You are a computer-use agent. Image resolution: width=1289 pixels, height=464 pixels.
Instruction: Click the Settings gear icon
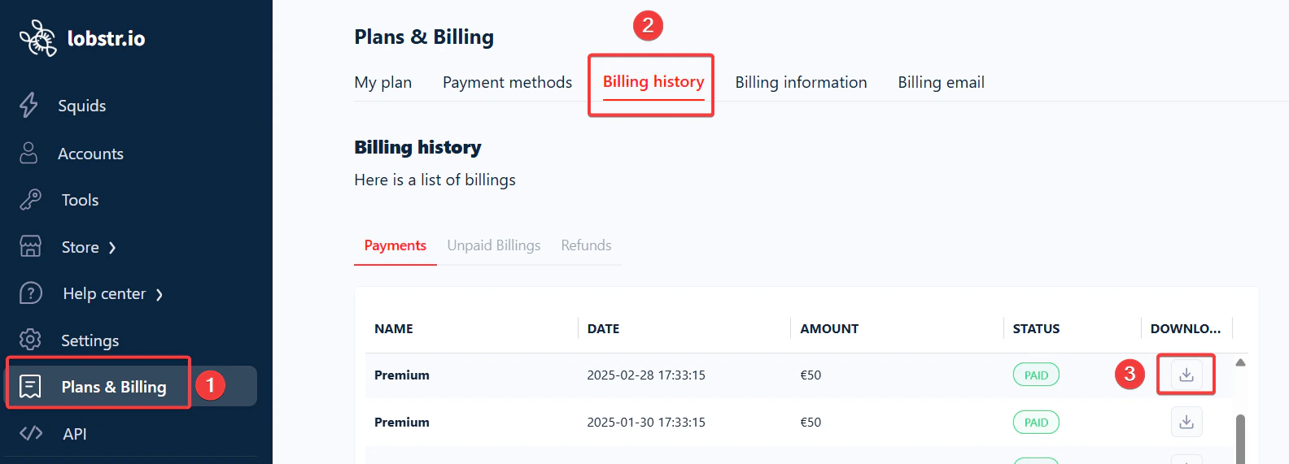[30, 339]
